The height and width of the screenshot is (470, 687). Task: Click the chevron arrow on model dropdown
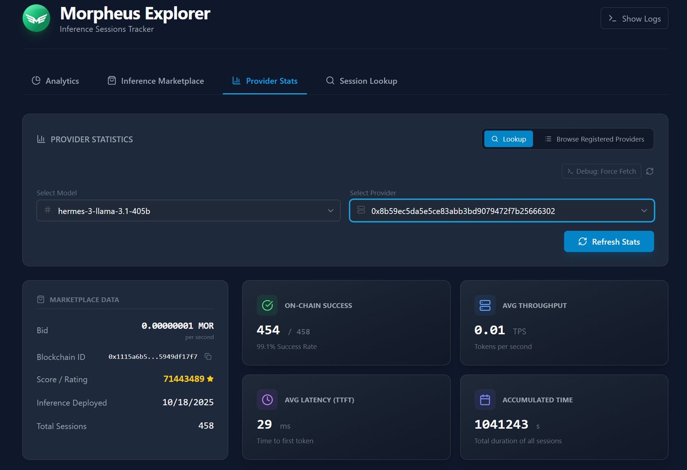330,211
